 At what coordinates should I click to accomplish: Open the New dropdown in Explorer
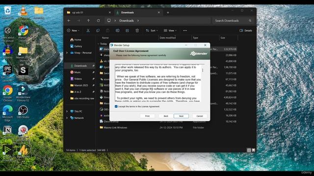tap(73, 30)
